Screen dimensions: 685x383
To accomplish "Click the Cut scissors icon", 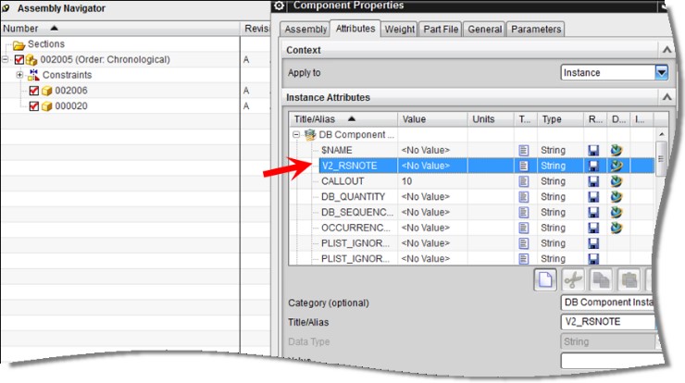I will click(573, 280).
